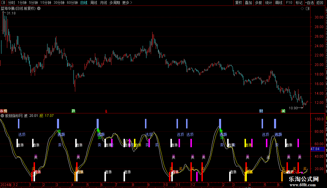The width and height of the screenshot is (327, 188).
Task: Click the 2024年 date axis label
Action: 6,185
